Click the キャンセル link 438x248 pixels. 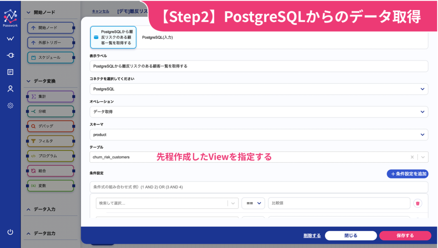[101, 12]
